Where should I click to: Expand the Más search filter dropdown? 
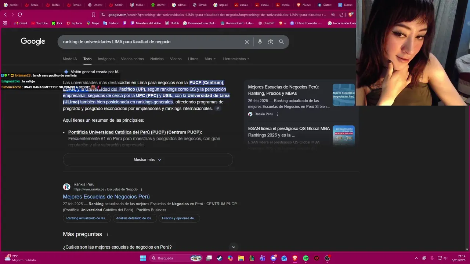[210, 59]
